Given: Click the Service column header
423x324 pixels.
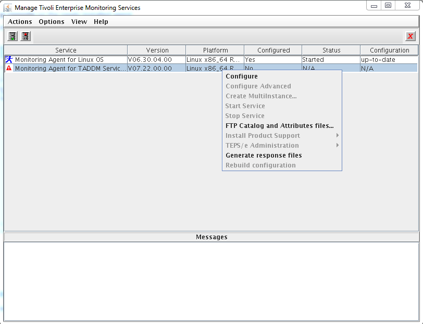Looking at the screenshot, I should tap(66, 50).
